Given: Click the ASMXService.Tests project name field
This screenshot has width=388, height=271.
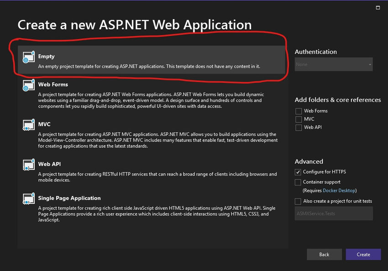Looking at the screenshot, I should pos(334,213).
